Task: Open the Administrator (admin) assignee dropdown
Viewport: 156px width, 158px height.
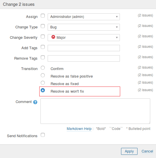Action: click(x=84, y=17)
